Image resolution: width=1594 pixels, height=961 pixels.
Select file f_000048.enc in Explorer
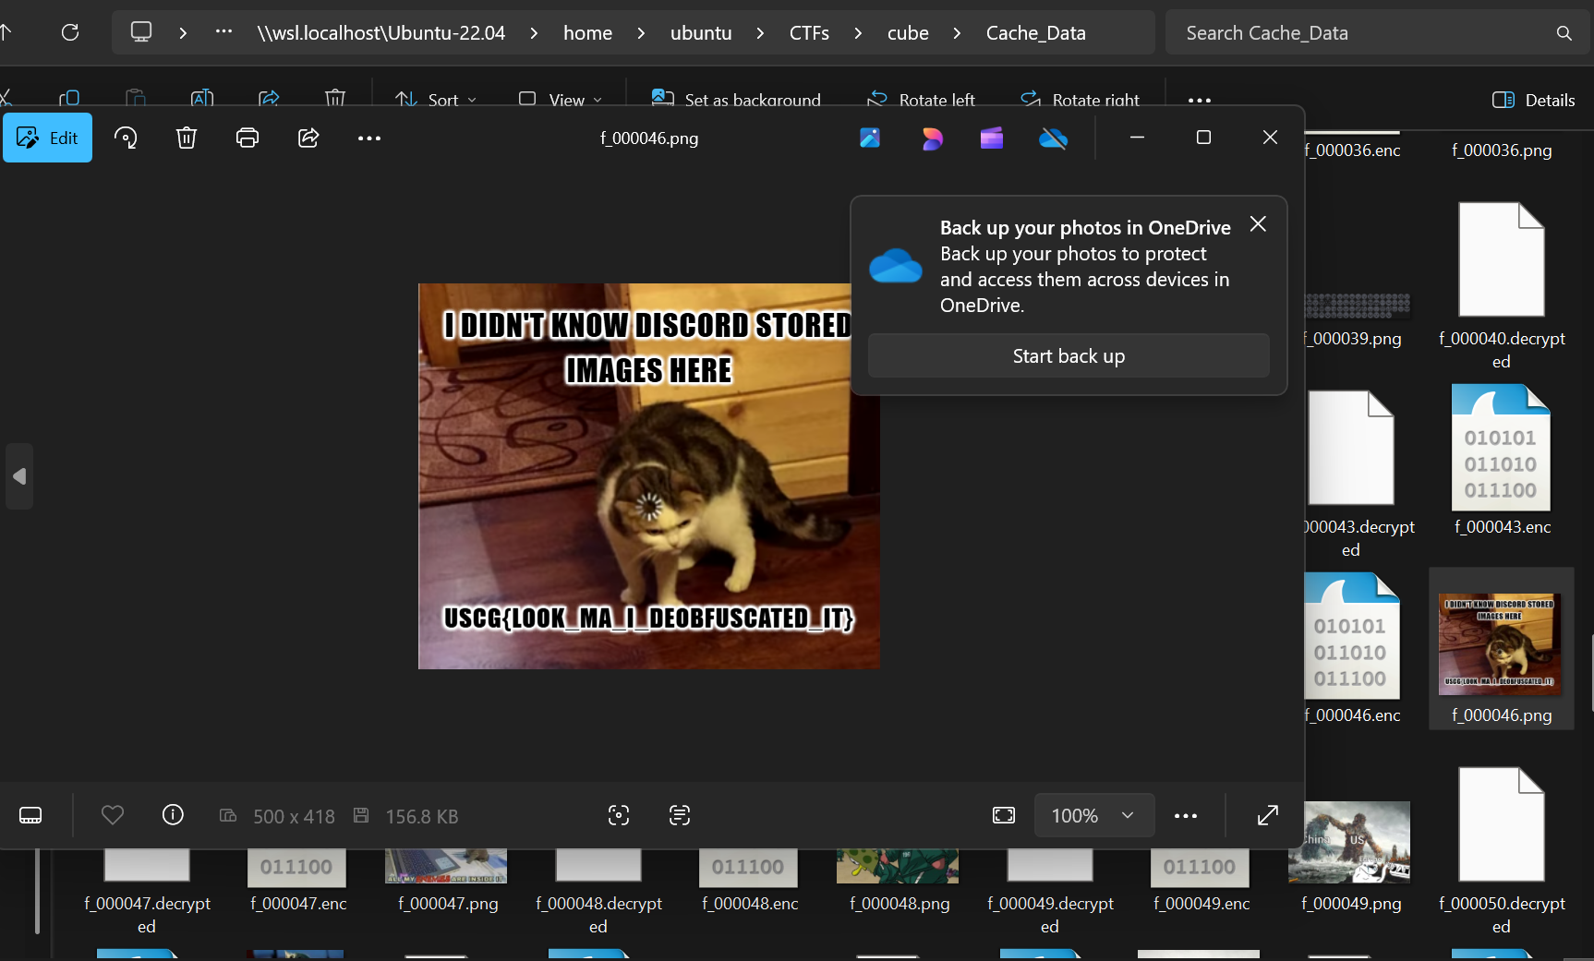[x=749, y=882]
